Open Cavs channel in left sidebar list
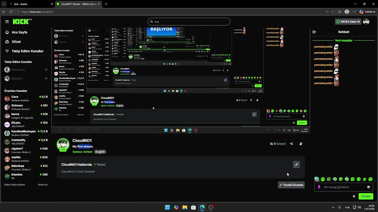 [x=26, y=99]
